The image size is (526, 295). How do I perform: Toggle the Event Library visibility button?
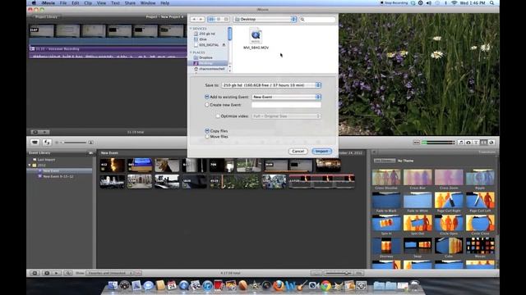(35, 273)
